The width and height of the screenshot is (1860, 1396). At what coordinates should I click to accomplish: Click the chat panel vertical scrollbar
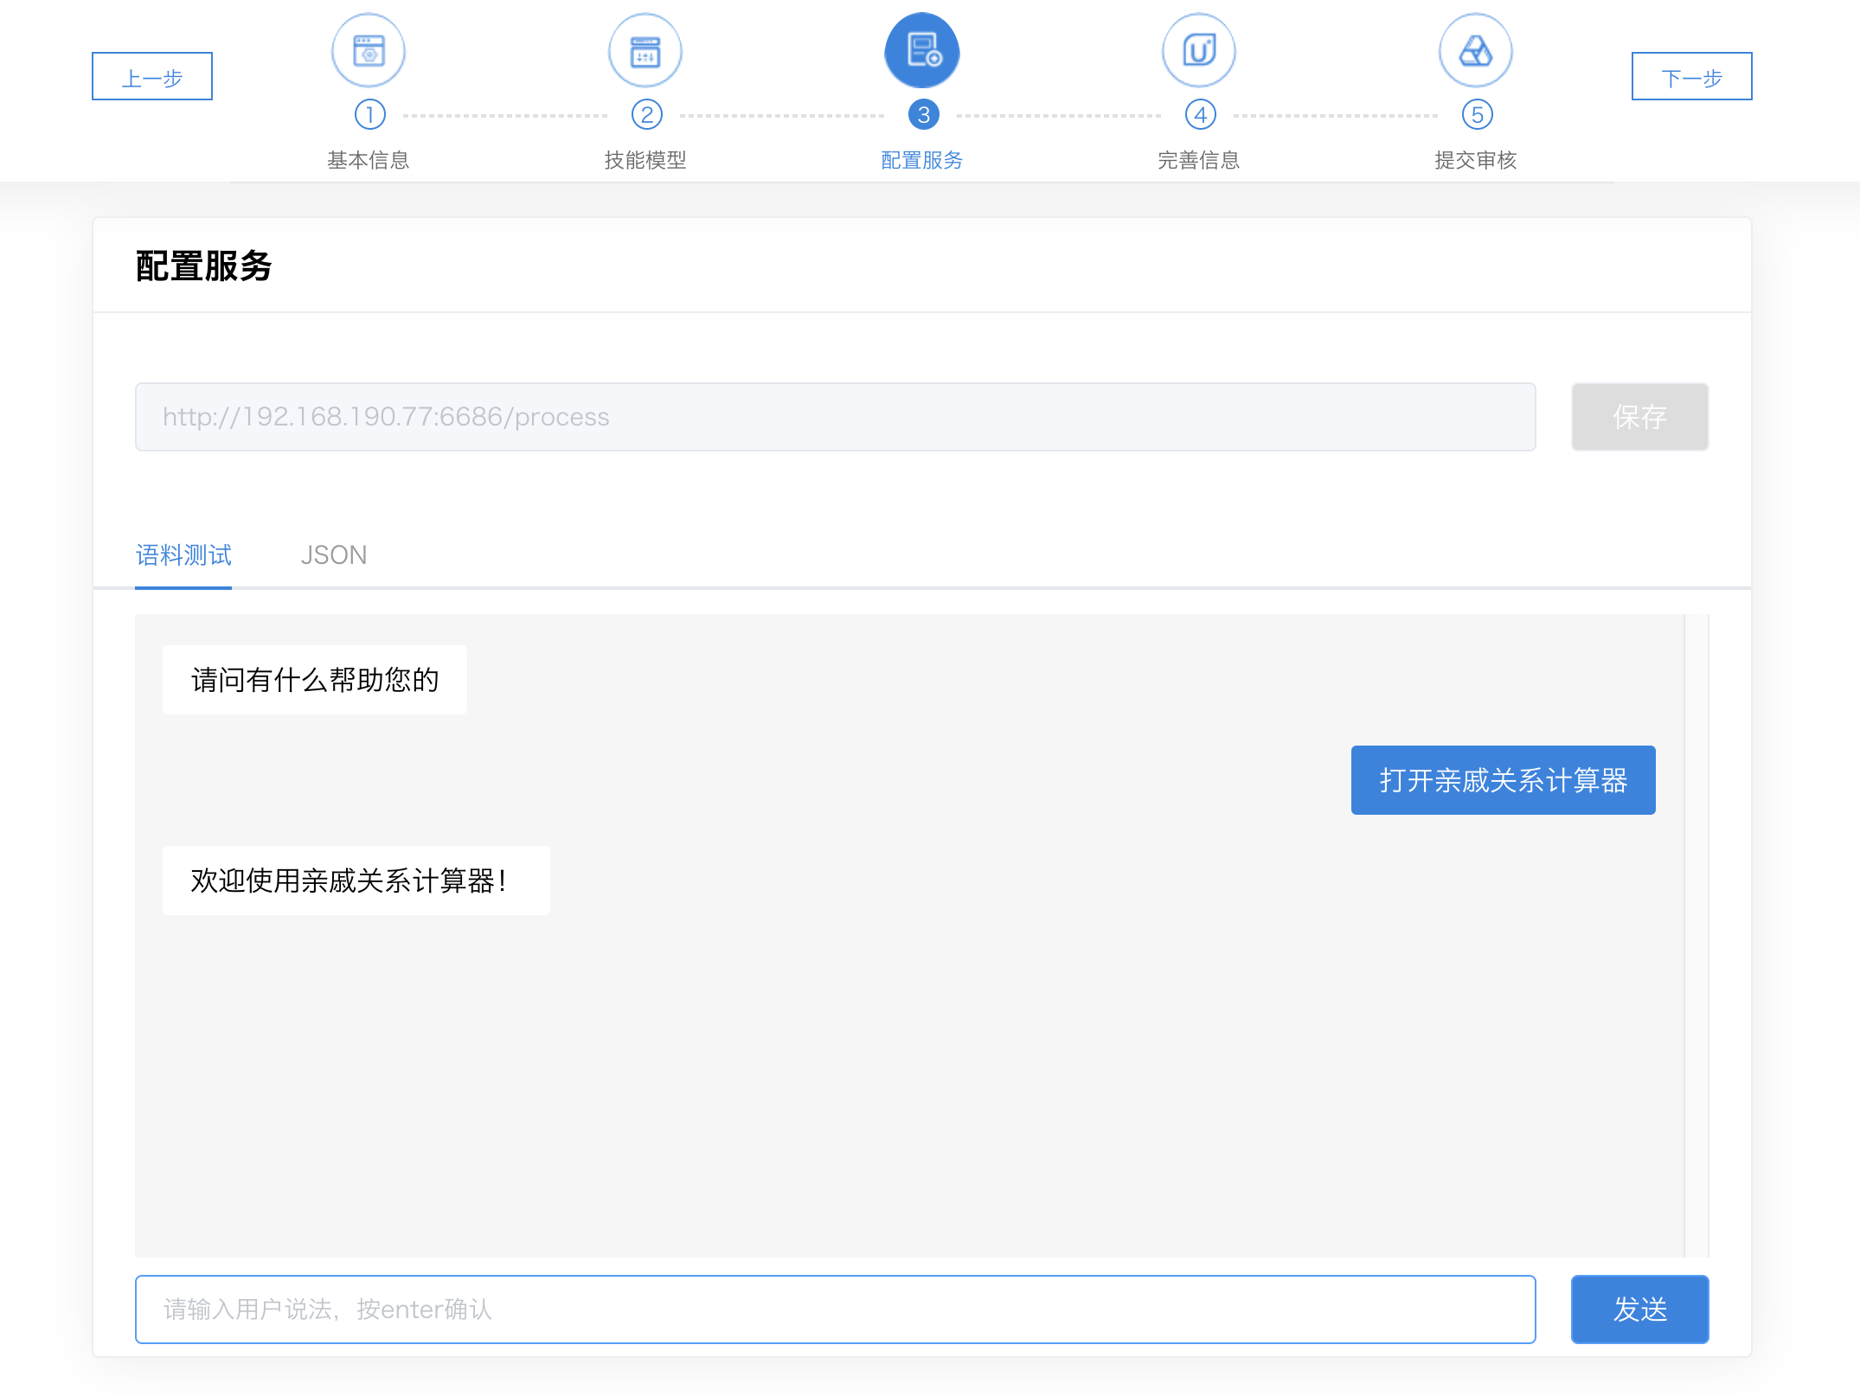[1696, 934]
